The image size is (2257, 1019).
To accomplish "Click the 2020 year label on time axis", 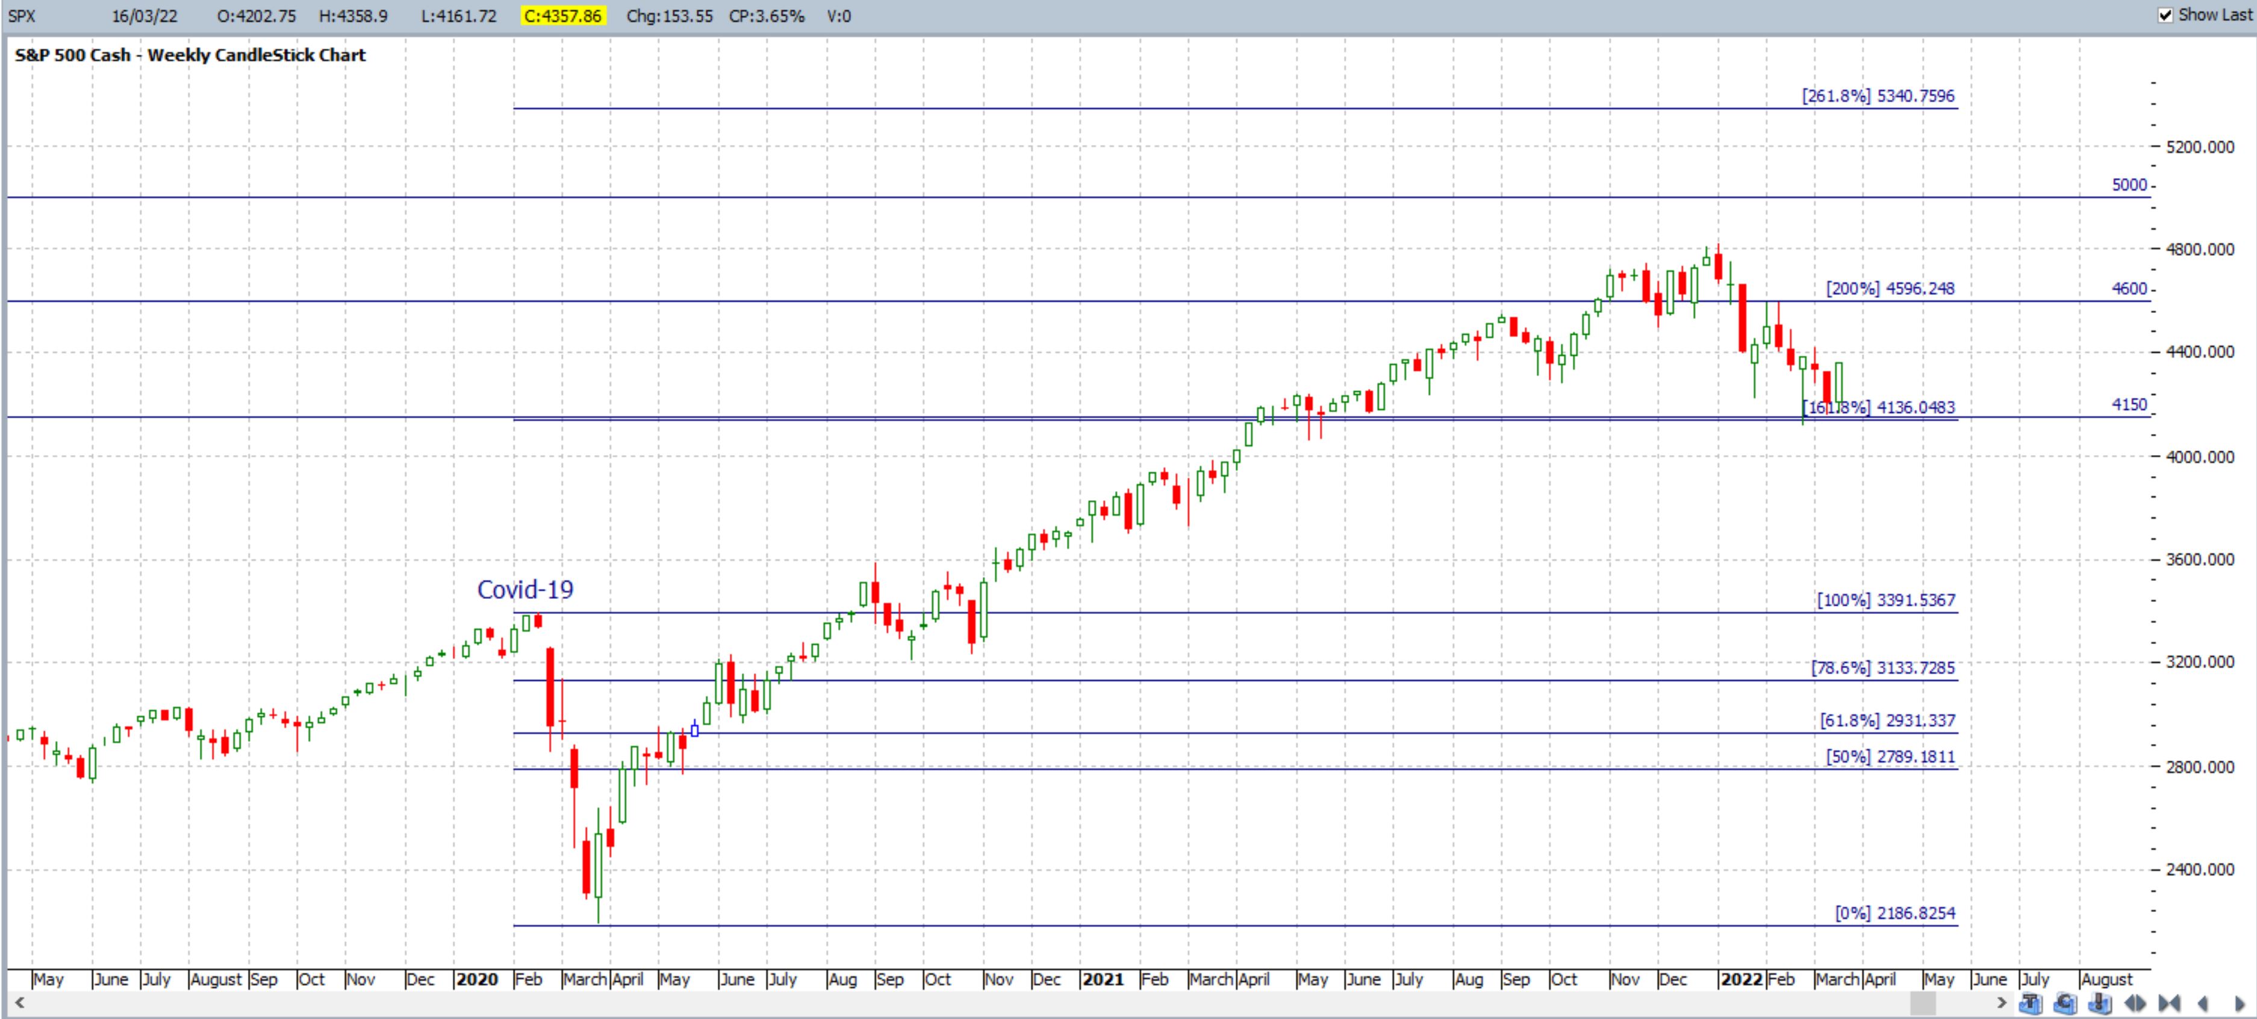I will 478,979.
